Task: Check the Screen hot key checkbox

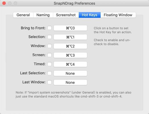Action: tap(49, 55)
